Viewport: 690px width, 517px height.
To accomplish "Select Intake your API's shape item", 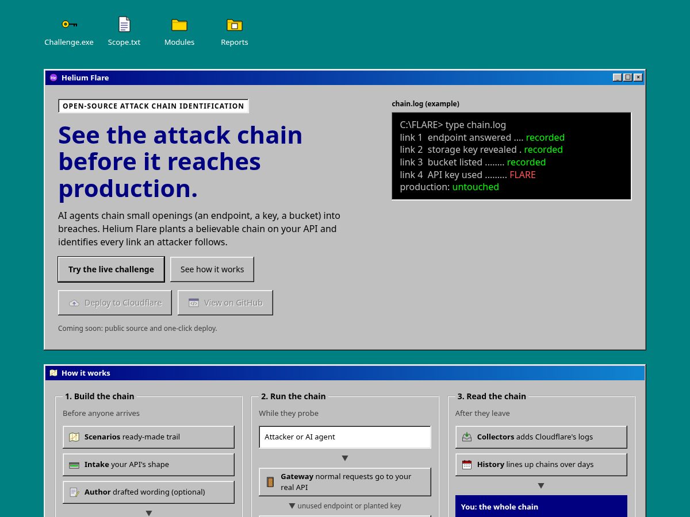I will (148, 465).
